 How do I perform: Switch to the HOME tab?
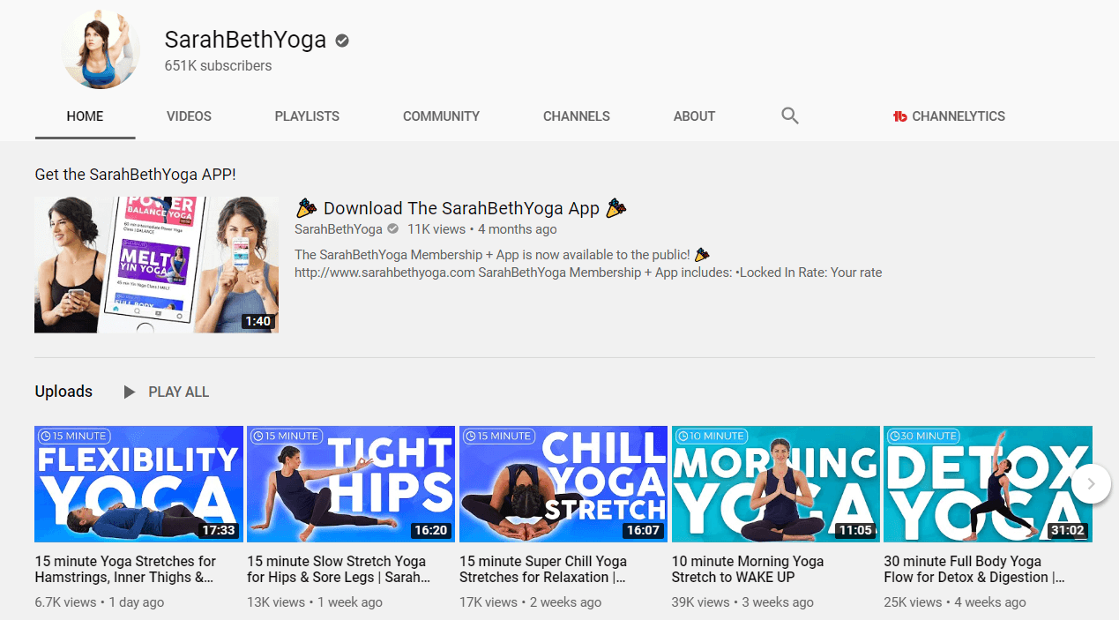pos(85,116)
